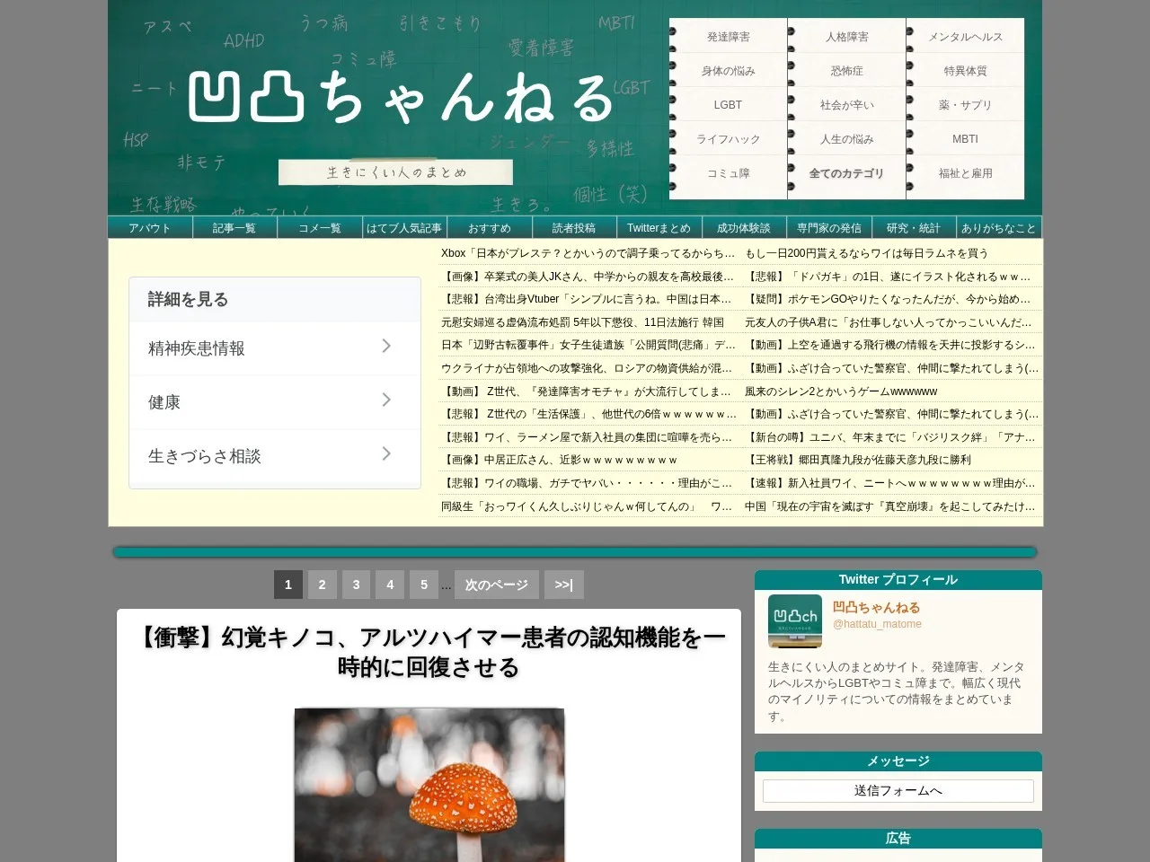Open はてブ人気記事 menu item
1150x862 pixels.
click(x=404, y=228)
